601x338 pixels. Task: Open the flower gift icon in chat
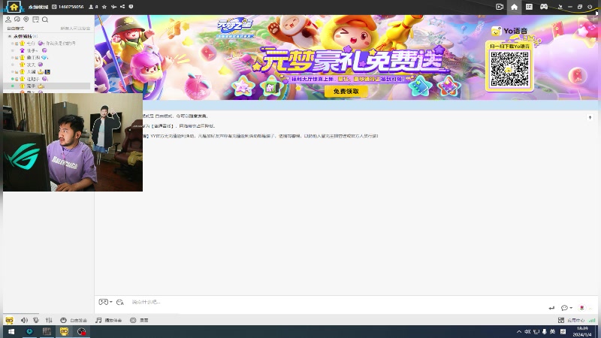coord(581,308)
